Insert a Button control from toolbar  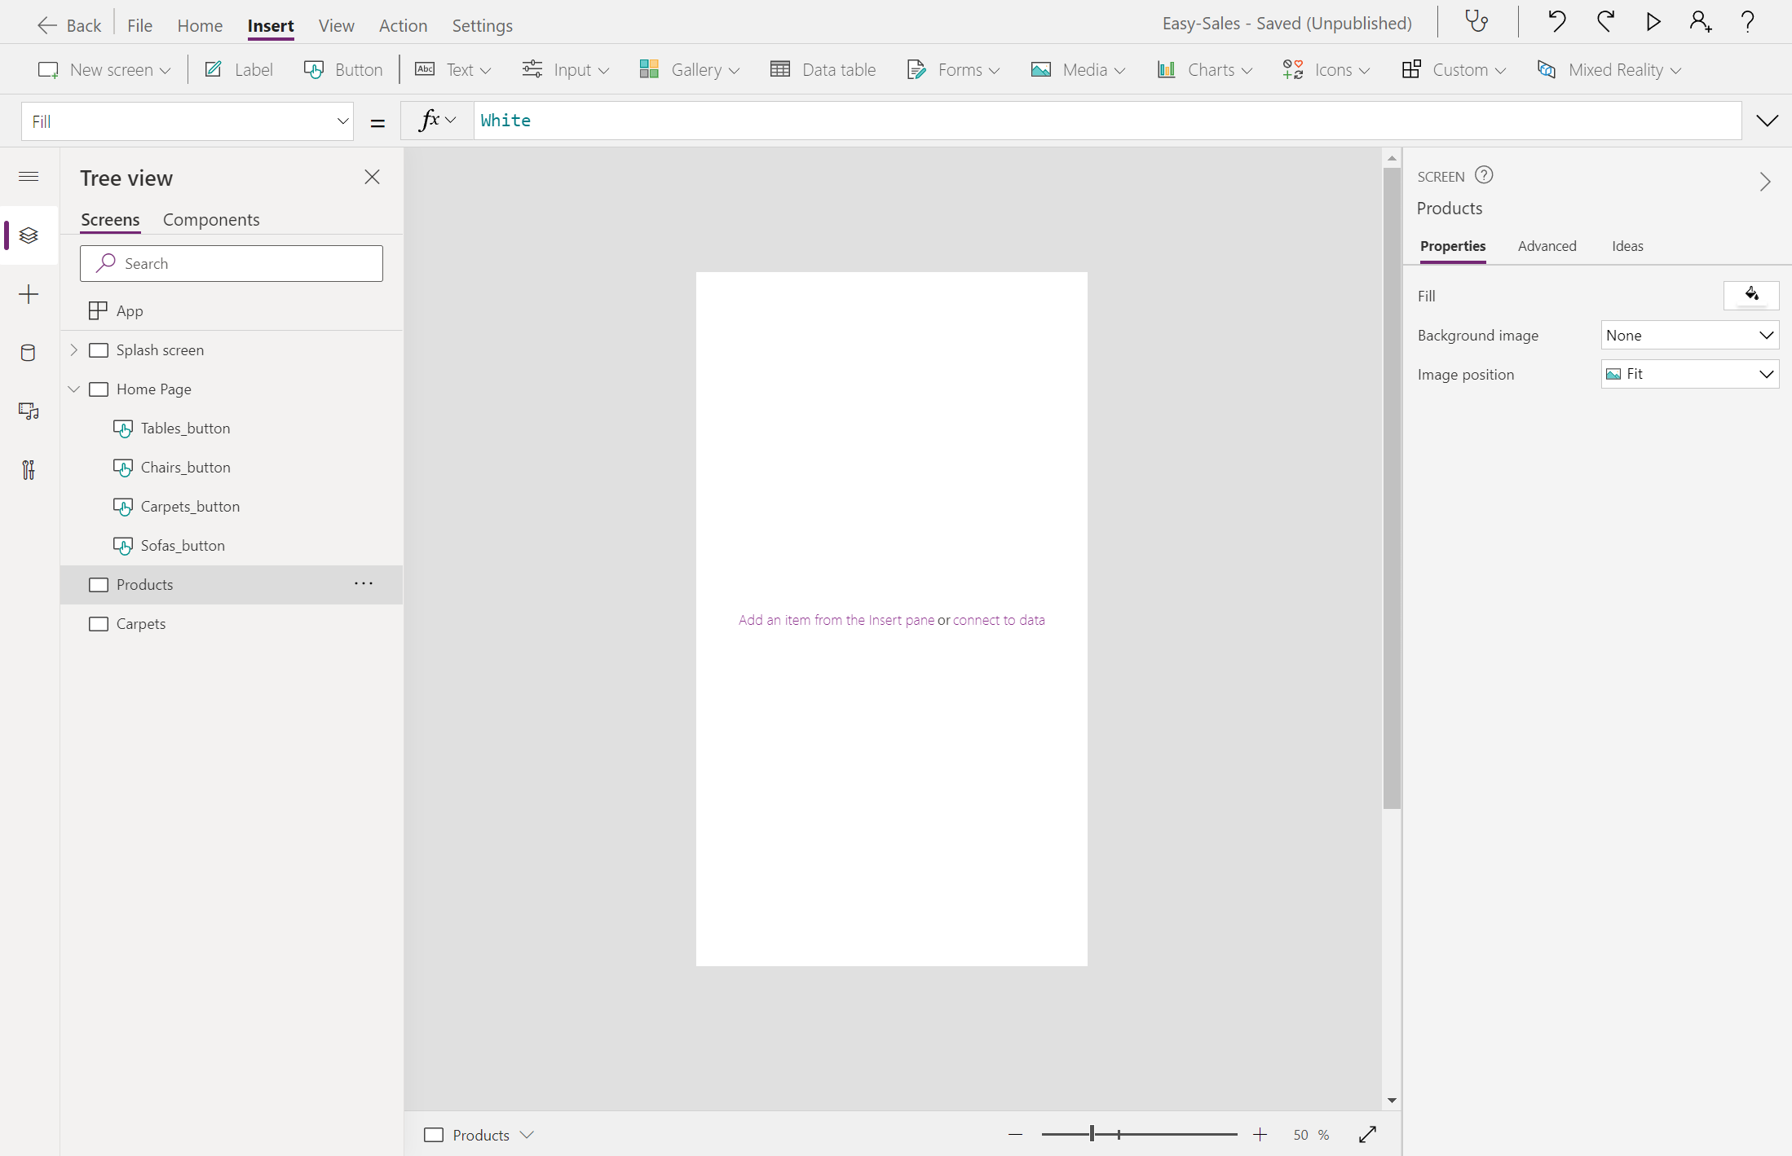click(x=343, y=70)
